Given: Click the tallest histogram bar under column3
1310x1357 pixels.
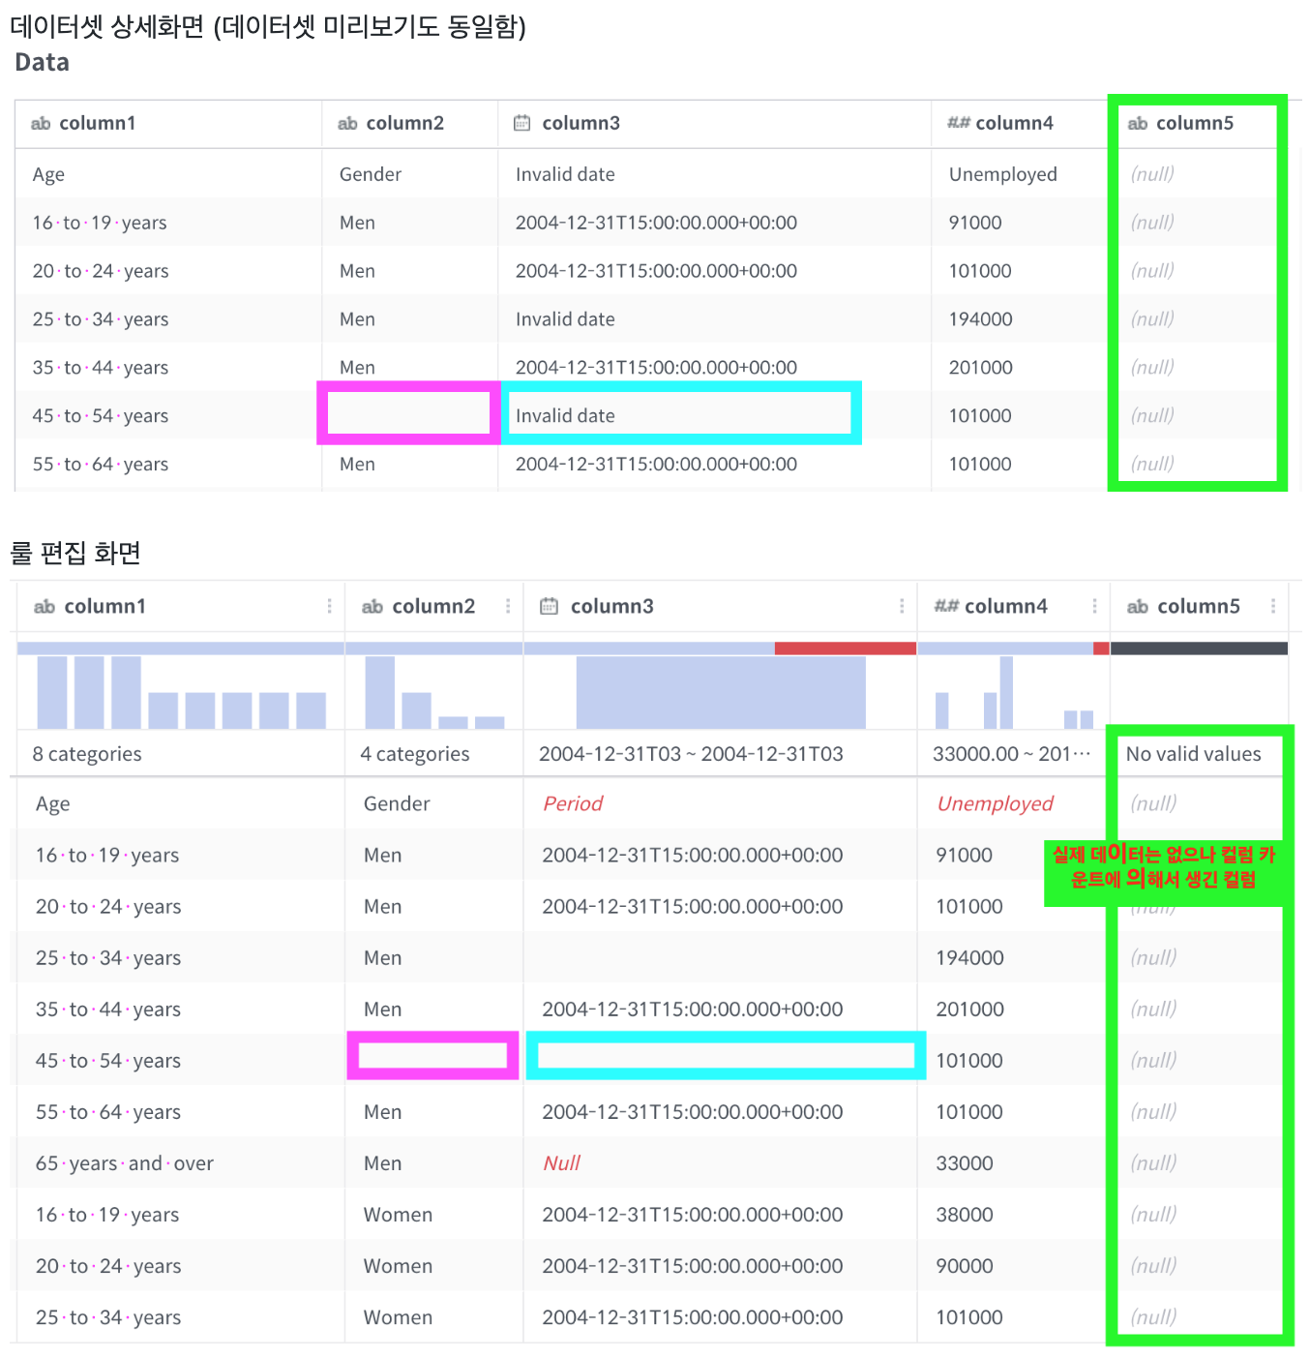Looking at the screenshot, I should tap(721, 692).
